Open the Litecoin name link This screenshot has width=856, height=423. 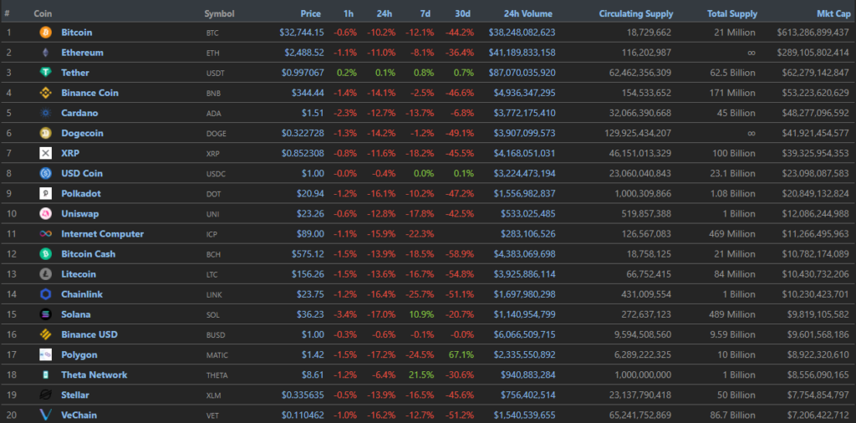(x=79, y=274)
